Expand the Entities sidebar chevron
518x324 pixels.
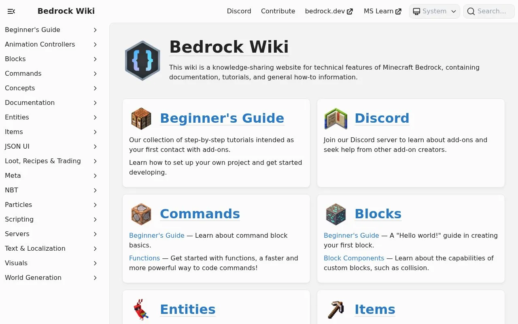coord(95,117)
